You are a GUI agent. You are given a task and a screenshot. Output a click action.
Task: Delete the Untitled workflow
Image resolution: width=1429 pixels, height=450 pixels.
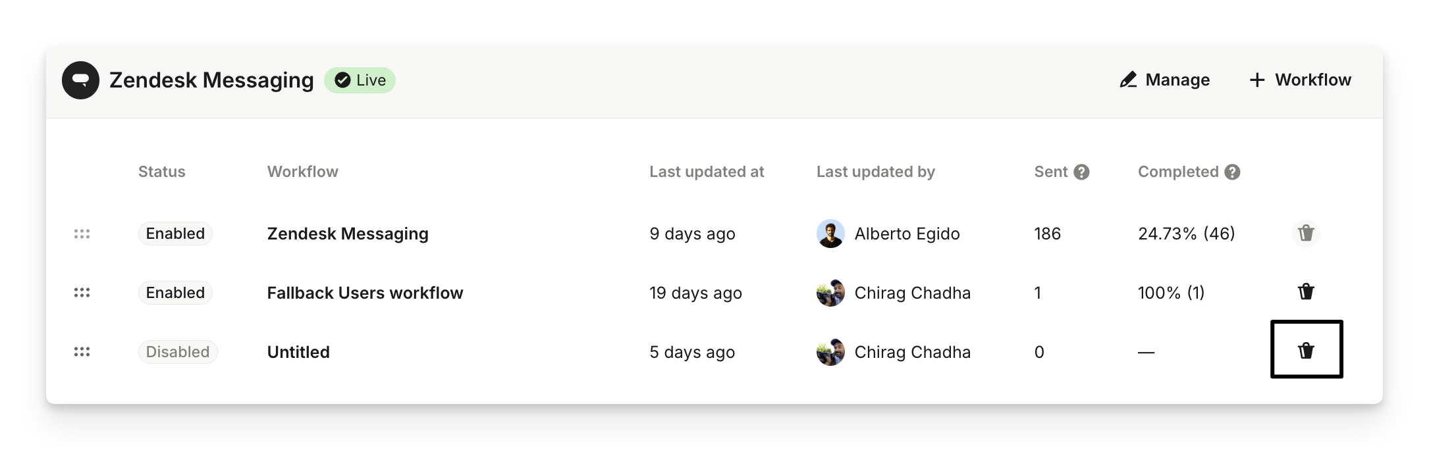coord(1306,351)
